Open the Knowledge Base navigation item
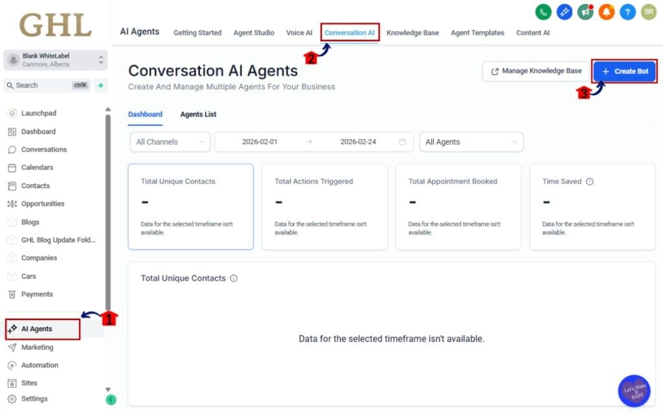663x414 pixels. pos(412,33)
